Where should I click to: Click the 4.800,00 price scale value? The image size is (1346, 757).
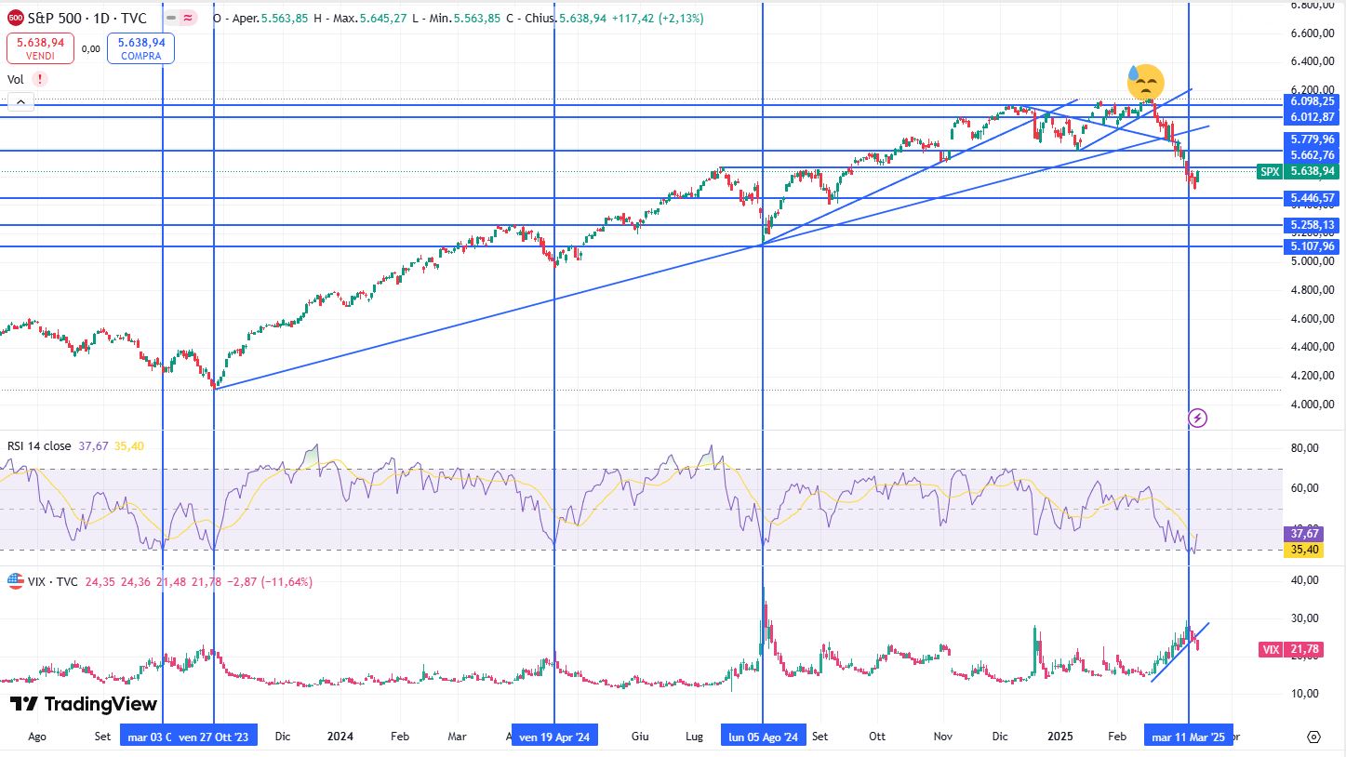[x=1313, y=290]
